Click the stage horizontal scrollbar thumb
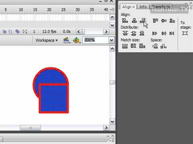Screen dimensions: 193x144 coord(31,128)
